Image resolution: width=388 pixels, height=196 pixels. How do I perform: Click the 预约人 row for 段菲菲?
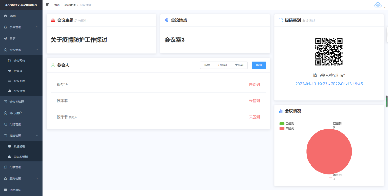tap(158, 117)
